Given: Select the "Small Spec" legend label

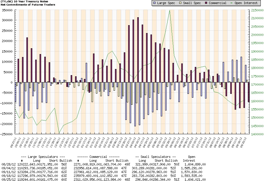Looking at the screenshot, I should point(192,3).
